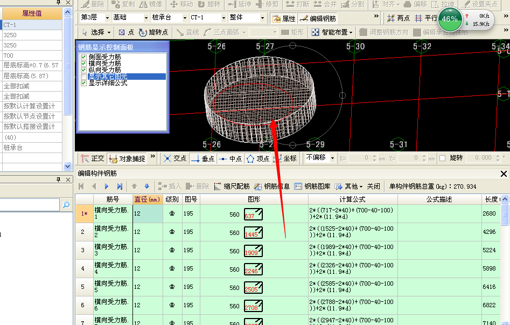
Task: Close the 编辑构件钢筋 panel
Action: point(504,174)
